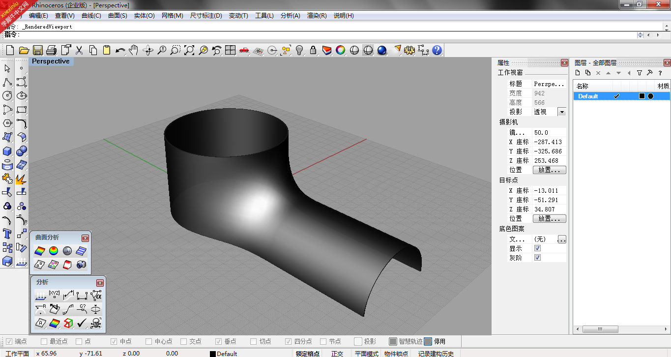Open the 编辑(E) menu

click(x=38, y=16)
